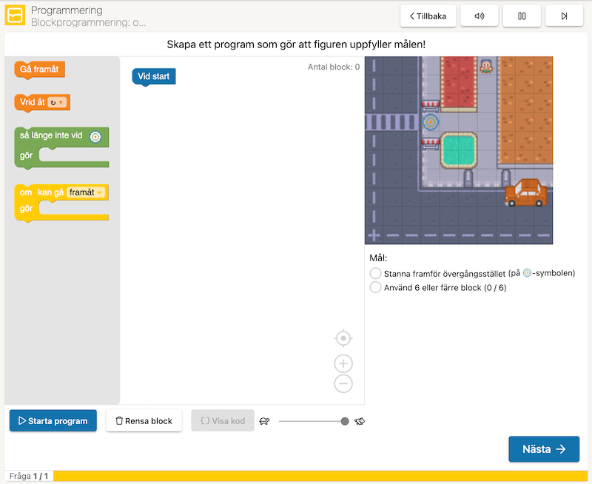Click the red building on the map
Screen dimensions: 592x484
(x=459, y=84)
